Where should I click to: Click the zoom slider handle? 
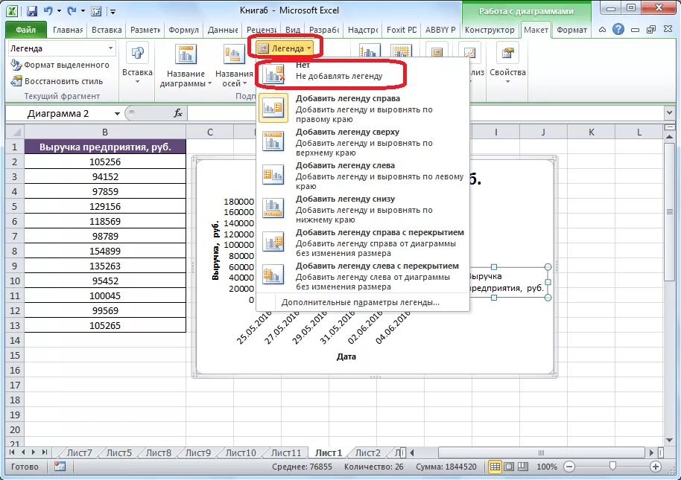(x=612, y=467)
